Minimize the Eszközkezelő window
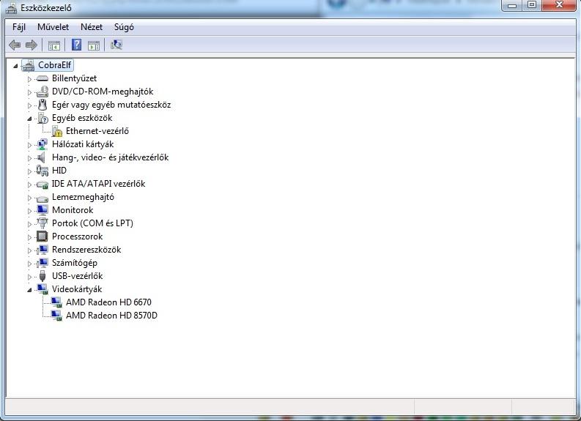This screenshot has width=581, height=421. 512,5
